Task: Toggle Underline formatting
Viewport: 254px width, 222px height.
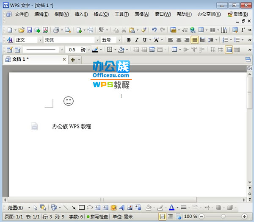Action: (145, 40)
